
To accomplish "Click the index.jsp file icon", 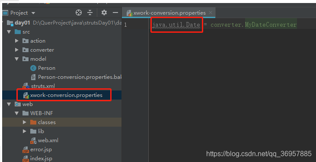I will click(26, 159).
